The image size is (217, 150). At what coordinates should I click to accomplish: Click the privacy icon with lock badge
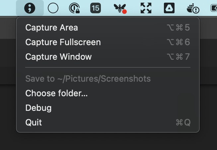click(x=74, y=8)
